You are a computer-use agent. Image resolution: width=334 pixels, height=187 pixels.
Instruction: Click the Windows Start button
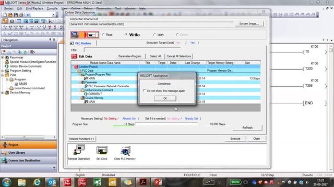point(6,182)
